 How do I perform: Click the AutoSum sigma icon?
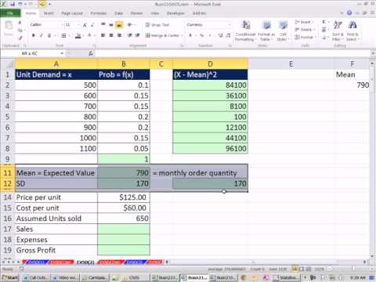pos(324,22)
